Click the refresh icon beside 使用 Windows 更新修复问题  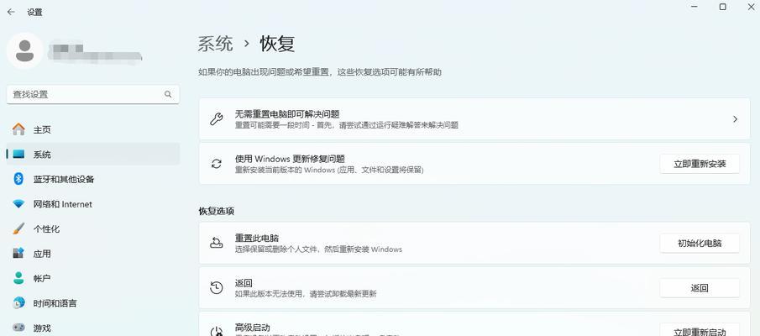(216, 164)
